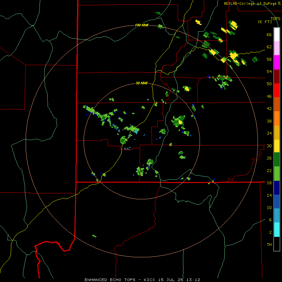Click legend scale value 18

269,183
